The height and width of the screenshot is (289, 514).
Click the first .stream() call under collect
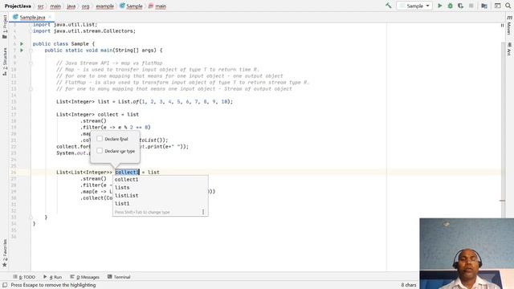(x=93, y=121)
